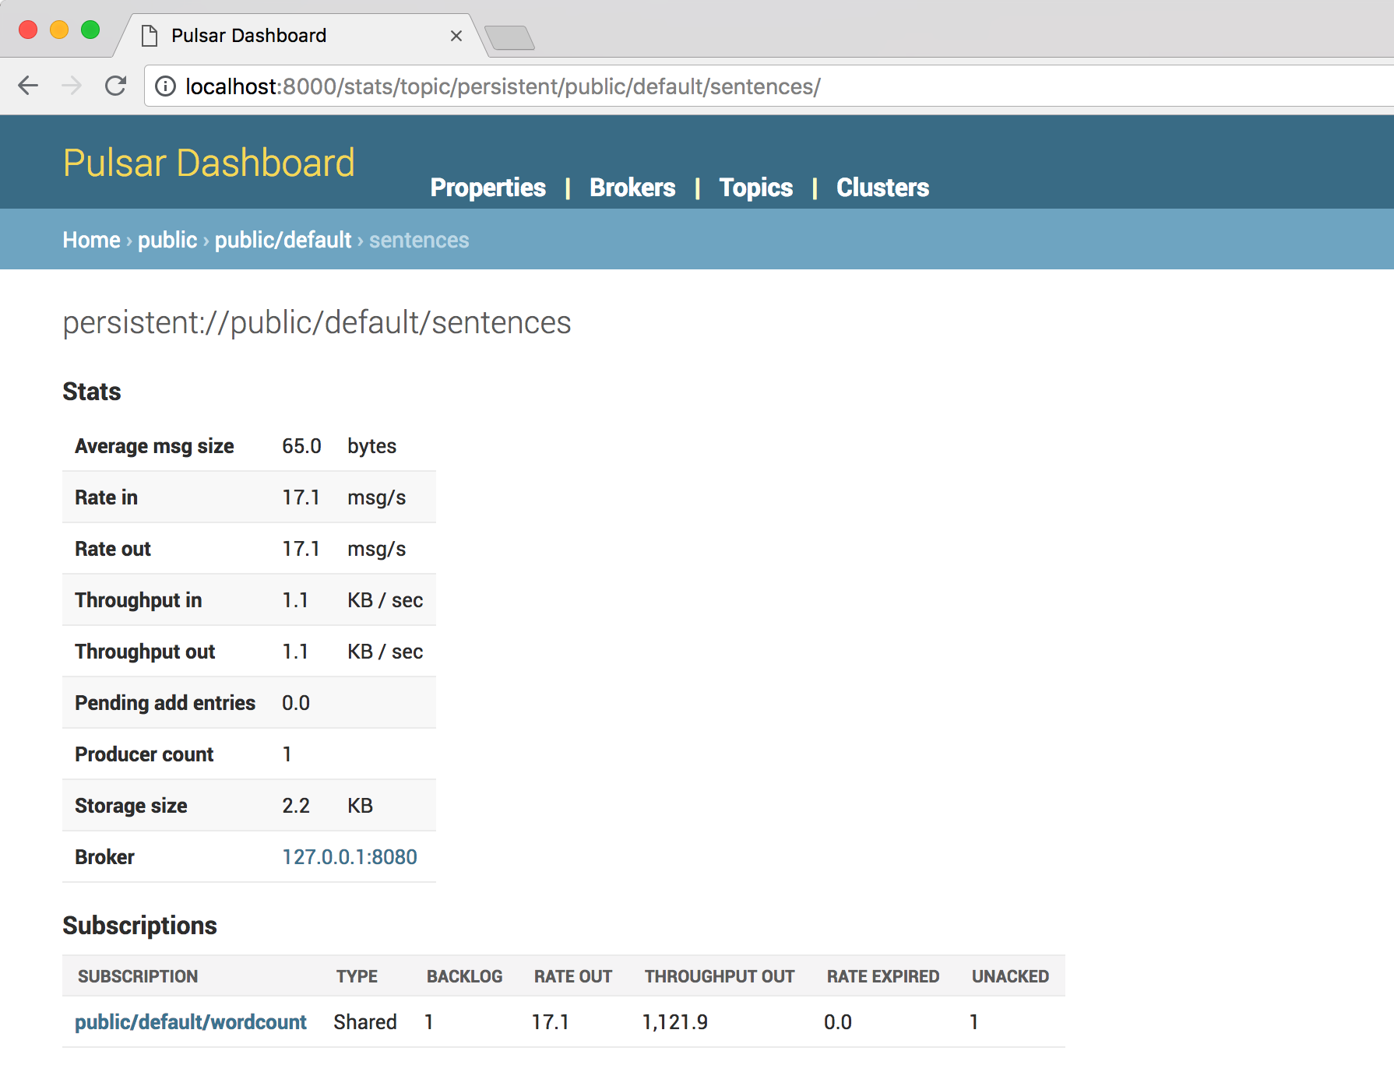Click the 0.0 rate expired cell
The height and width of the screenshot is (1079, 1394).
pyautogui.click(x=838, y=1022)
